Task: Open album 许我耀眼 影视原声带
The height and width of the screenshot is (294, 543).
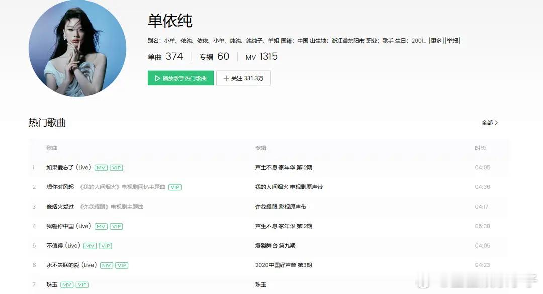Action: (x=281, y=207)
